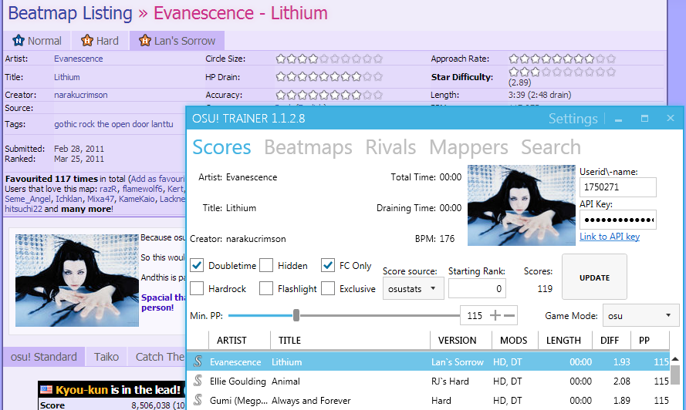
Task: Switch to the Catch The Beat mode tab
Action: 158,357
